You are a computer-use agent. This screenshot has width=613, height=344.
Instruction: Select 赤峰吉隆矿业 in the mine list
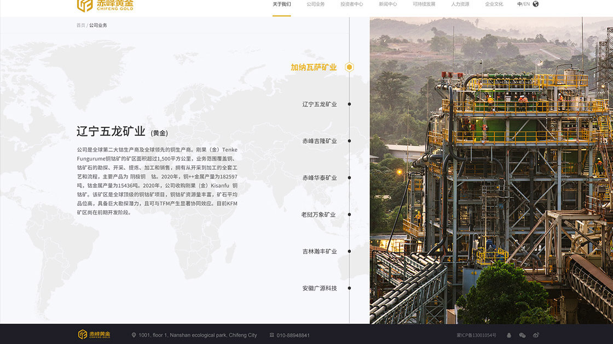[x=320, y=141]
